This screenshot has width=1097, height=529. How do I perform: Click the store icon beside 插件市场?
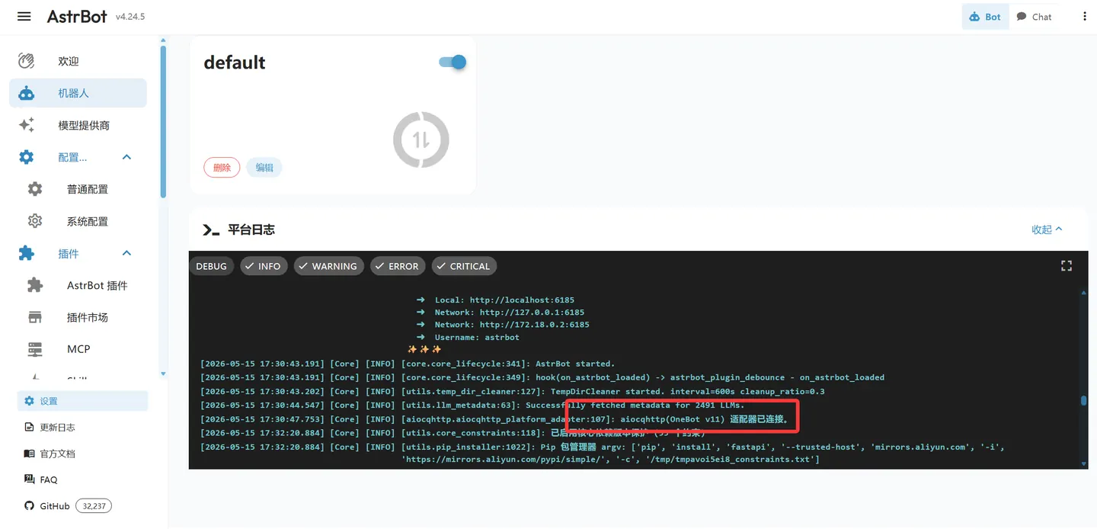point(35,317)
